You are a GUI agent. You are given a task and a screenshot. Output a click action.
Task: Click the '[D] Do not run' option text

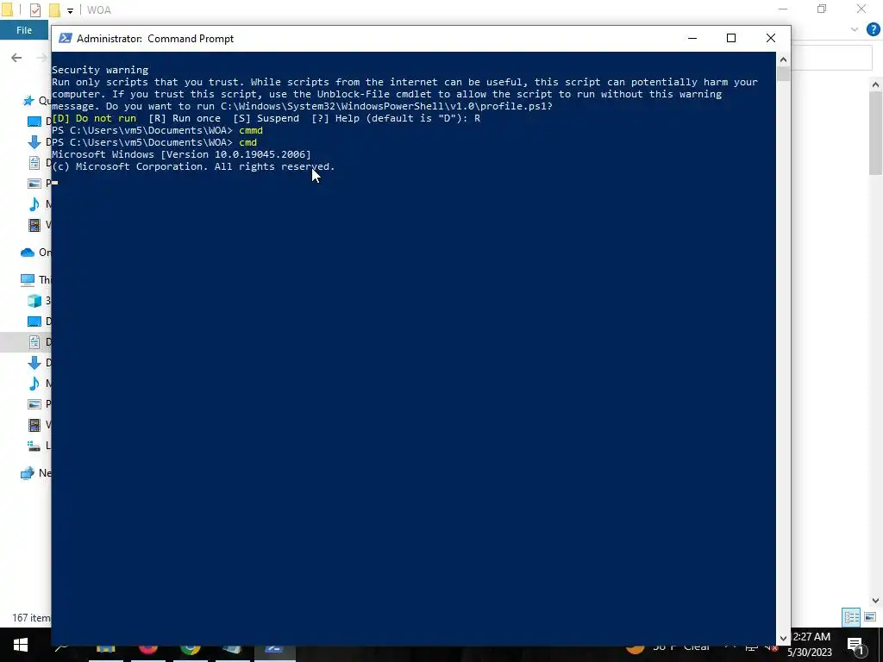(x=94, y=118)
